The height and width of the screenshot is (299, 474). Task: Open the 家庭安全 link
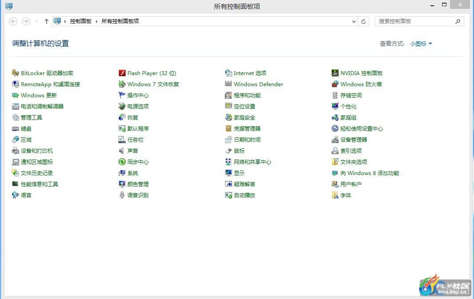point(245,117)
